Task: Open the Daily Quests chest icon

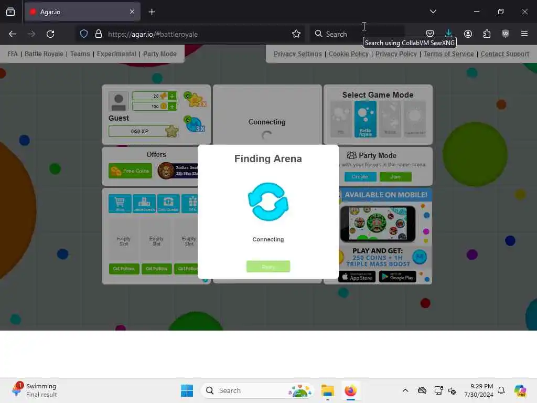Action: click(x=168, y=204)
